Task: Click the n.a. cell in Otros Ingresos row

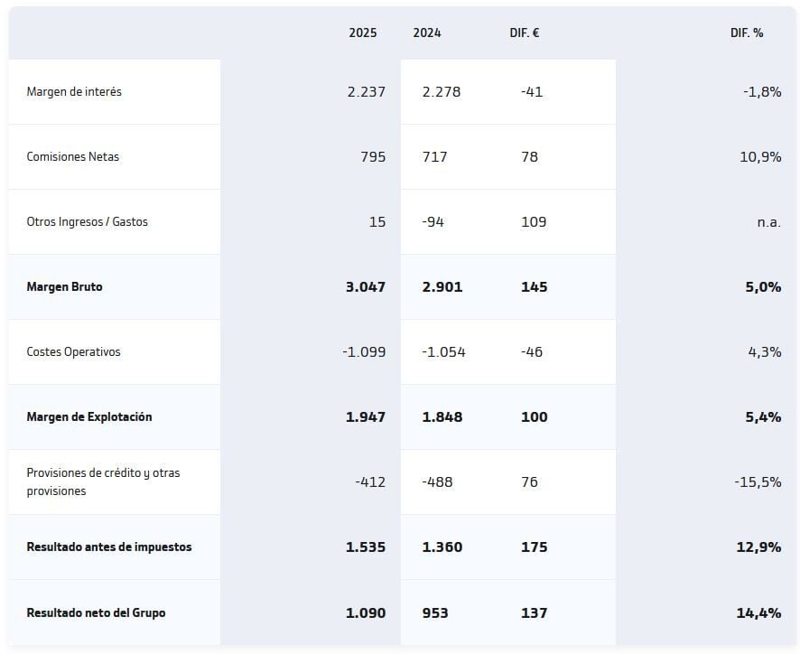Action: pos(768,221)
